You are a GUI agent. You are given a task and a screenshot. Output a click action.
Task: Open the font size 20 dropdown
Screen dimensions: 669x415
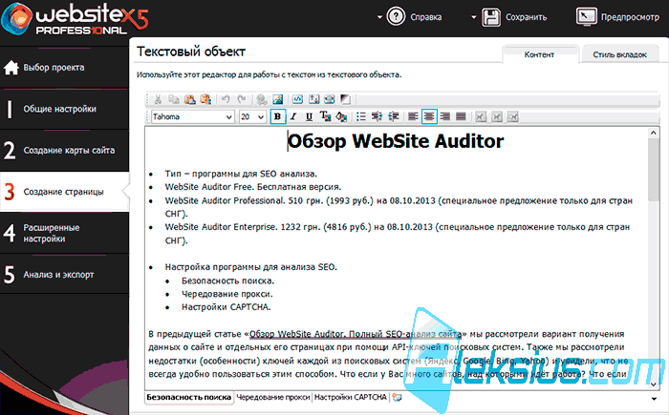252,116
